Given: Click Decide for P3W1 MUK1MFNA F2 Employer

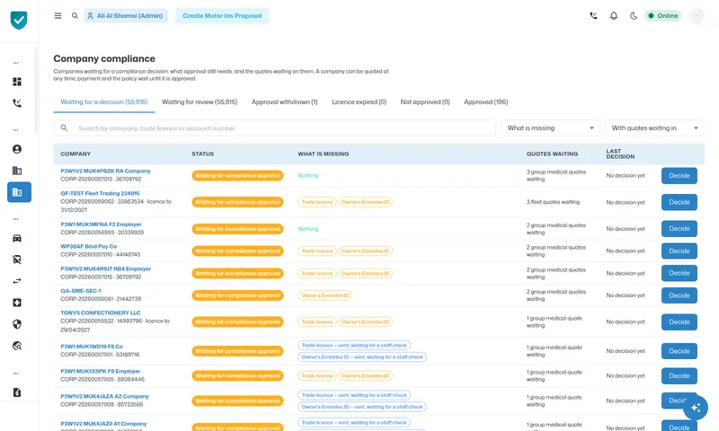Looking at the screenshot, I should 679,229.
